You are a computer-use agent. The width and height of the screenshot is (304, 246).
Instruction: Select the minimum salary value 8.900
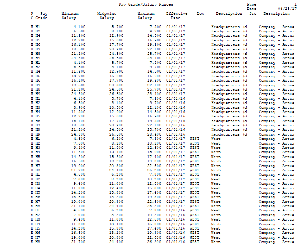tap(79, 107)
